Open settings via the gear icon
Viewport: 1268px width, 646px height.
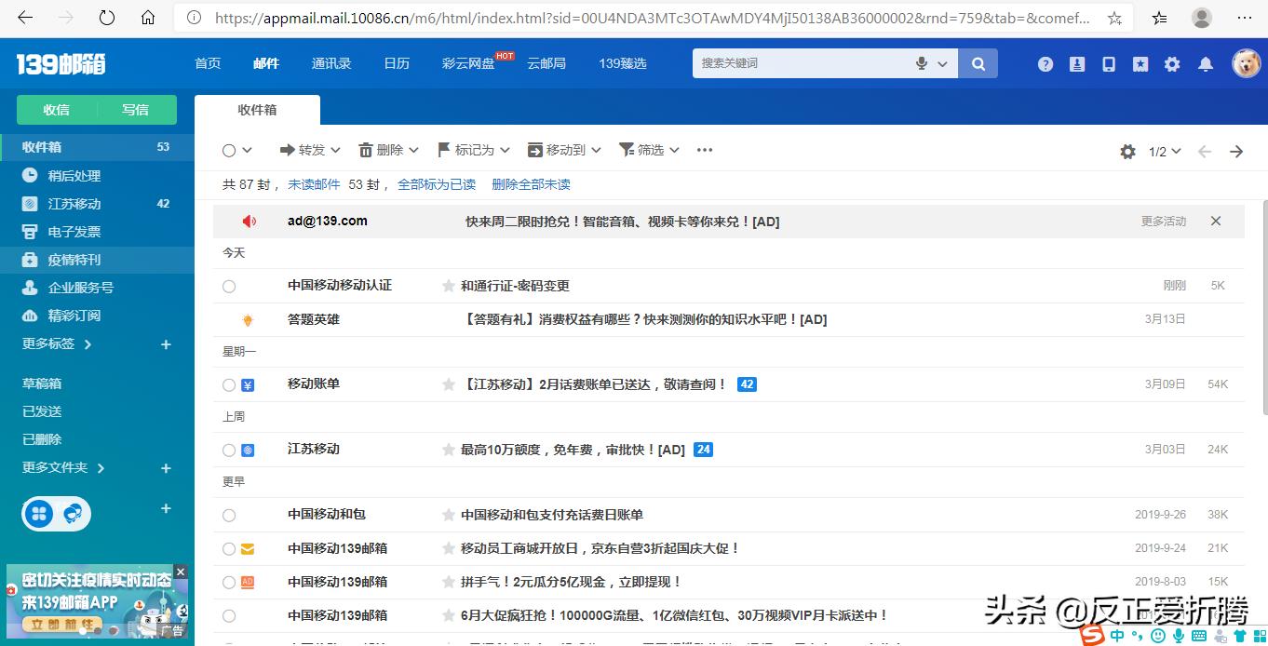coord(1171,63)
